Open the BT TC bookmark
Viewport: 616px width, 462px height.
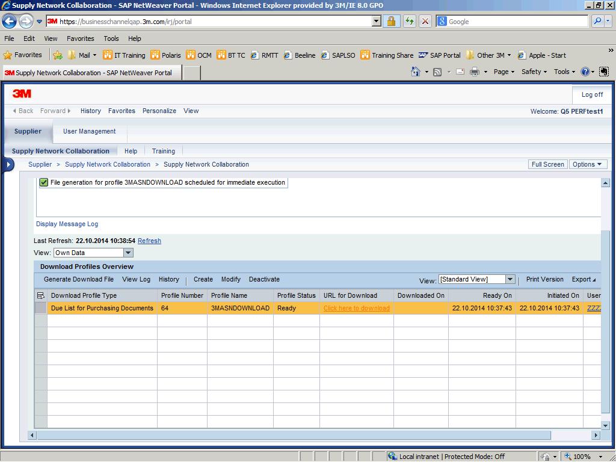point(231,55)
